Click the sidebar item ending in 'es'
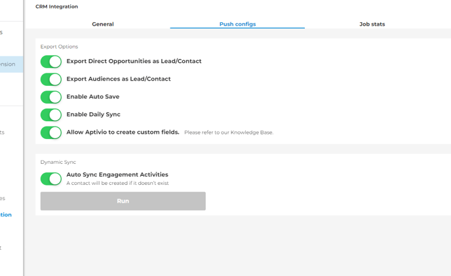This screenshot has width=451, height=276. 3,198
